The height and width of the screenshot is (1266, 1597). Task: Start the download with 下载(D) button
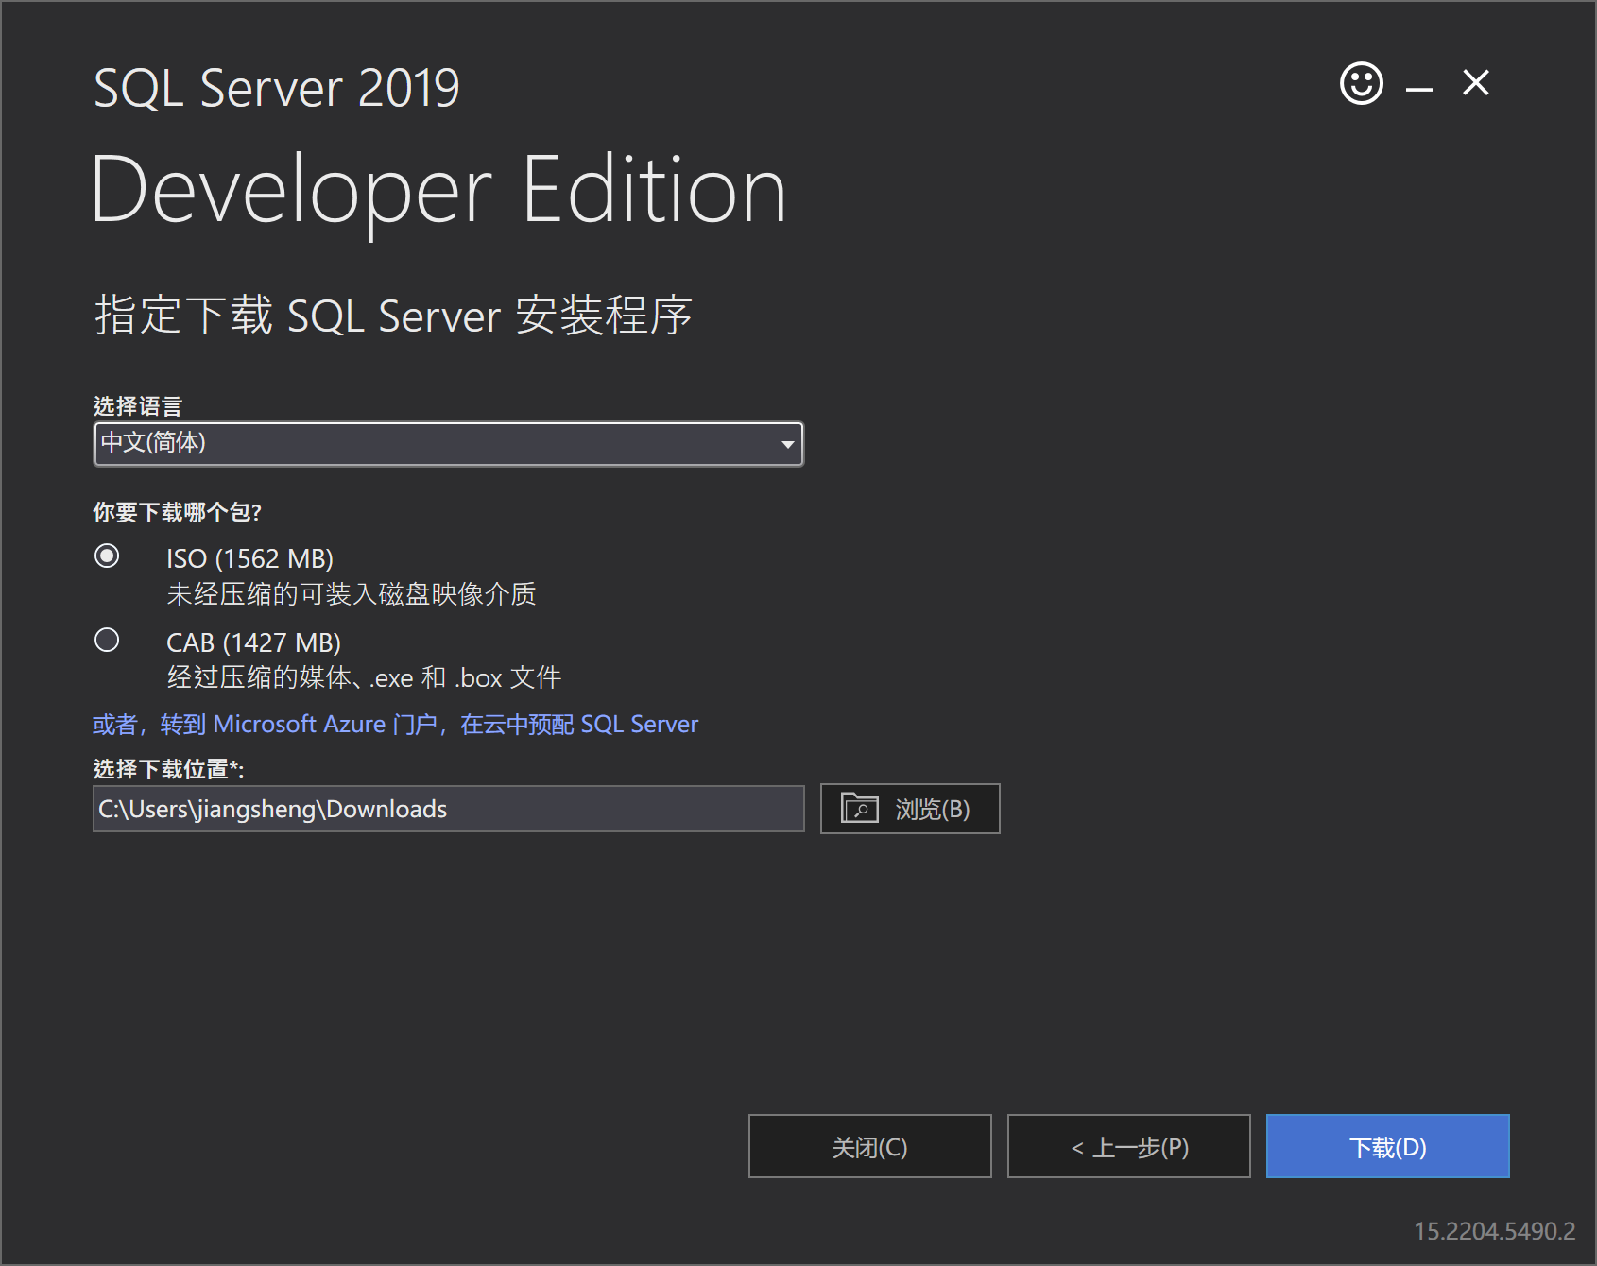[1387, 1146]
